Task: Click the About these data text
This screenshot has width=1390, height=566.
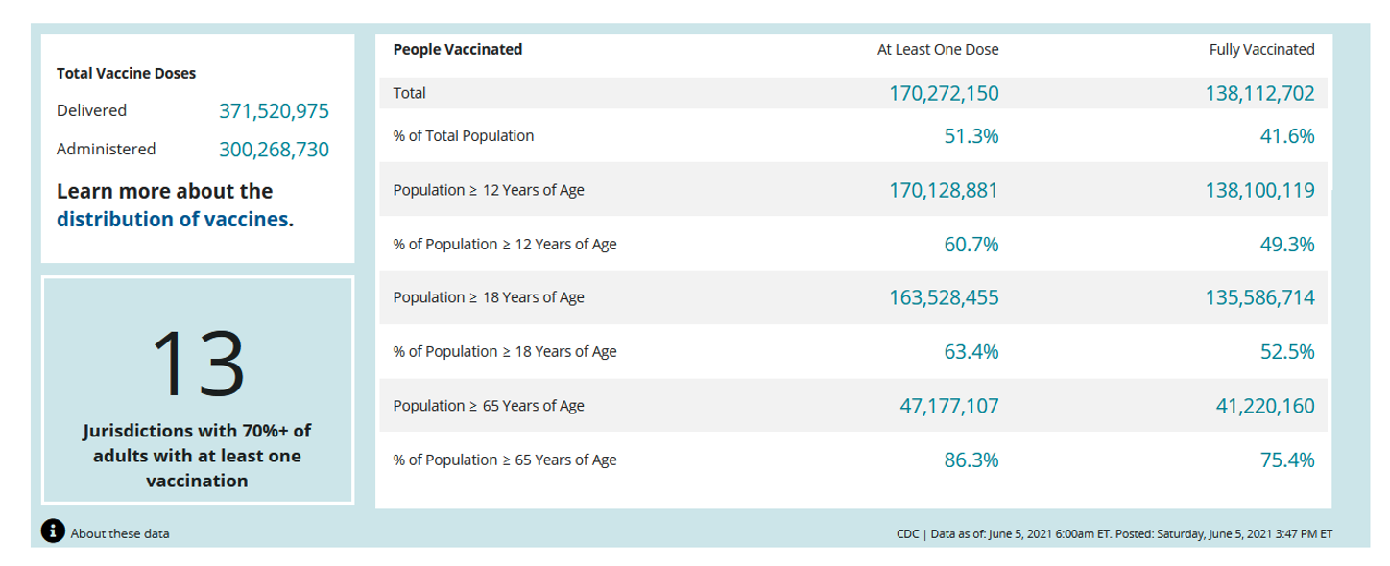Action: click(x=120, y=533)
